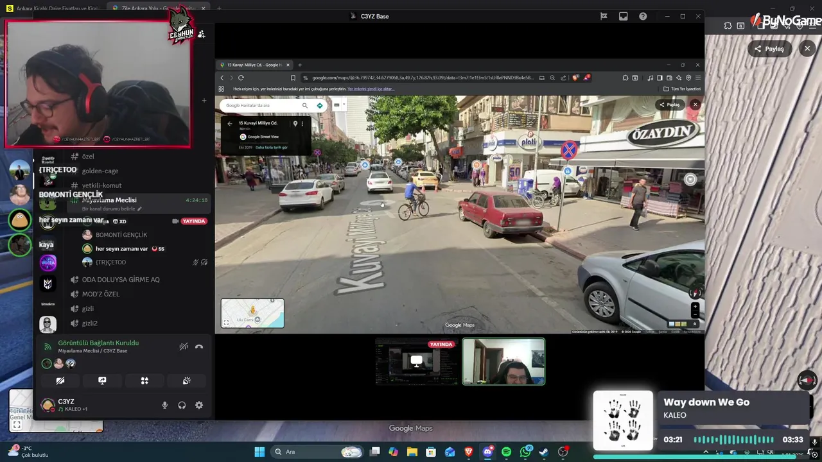Image resolution: width=822 pixels, height=462 pixels.
Task: Open the streamed screen thumbnail marked YAYINDA
Action: coord(416,361)
